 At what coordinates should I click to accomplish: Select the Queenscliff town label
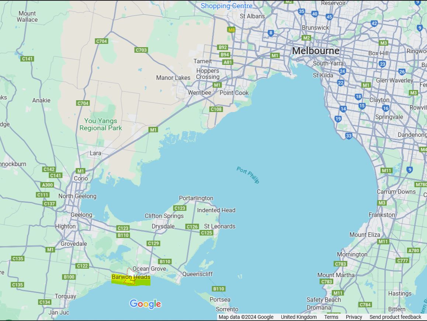click(197, 274)
